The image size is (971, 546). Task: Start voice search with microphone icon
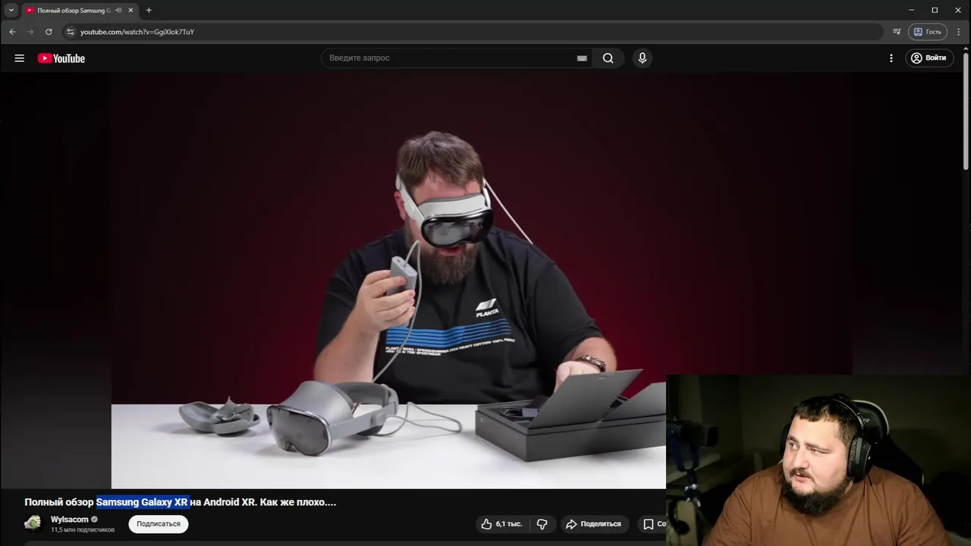[x=643, y=58]
